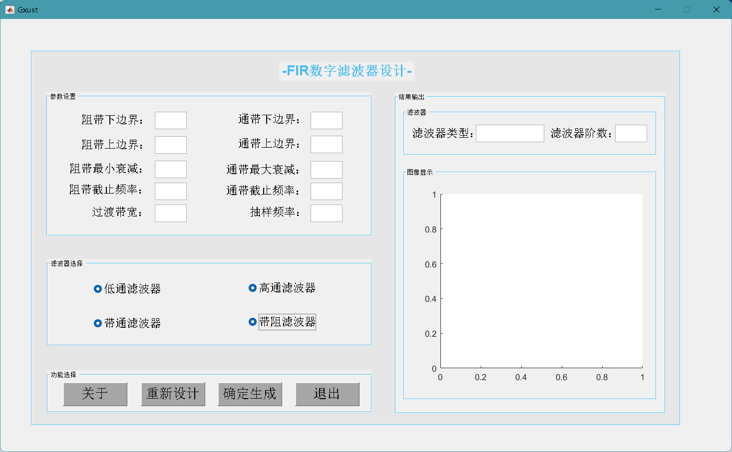
Task: Click the 阻带最小衰减 input box
Action: pyautogui.click(x=171, y=169)
